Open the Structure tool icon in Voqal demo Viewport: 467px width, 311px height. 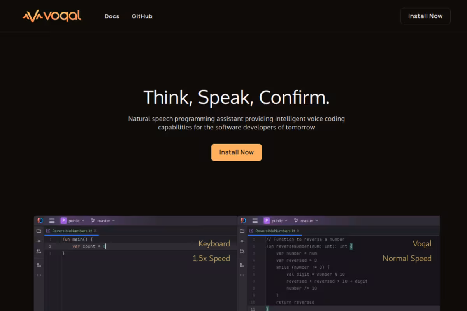(x=242, y=265)
